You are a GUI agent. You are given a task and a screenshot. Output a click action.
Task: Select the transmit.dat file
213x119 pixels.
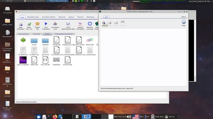(x=68, y=61)
